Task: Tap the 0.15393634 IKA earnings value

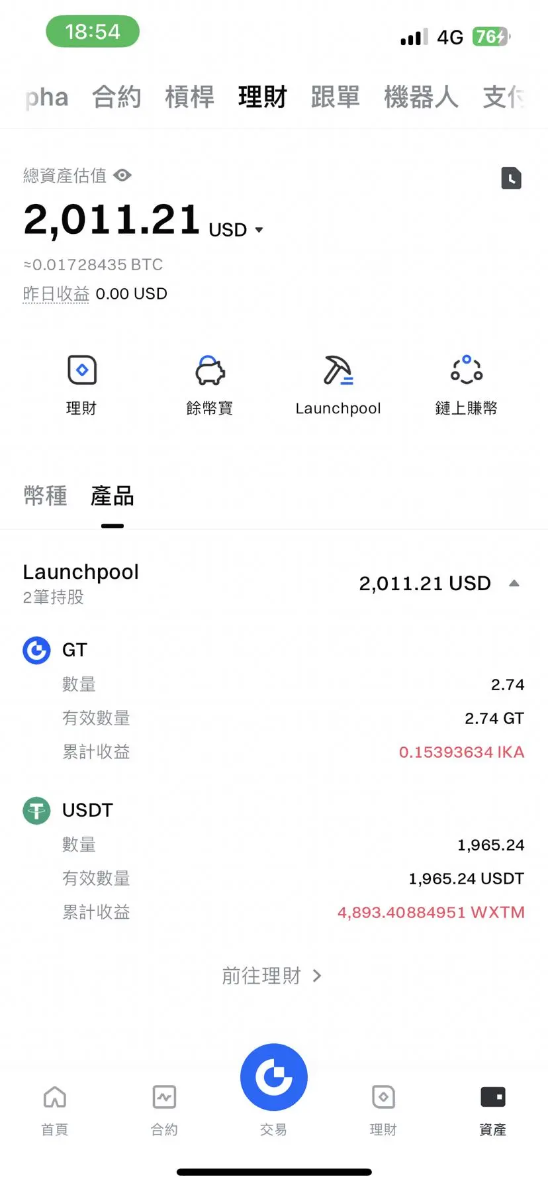Action: (x=462, y=752)
